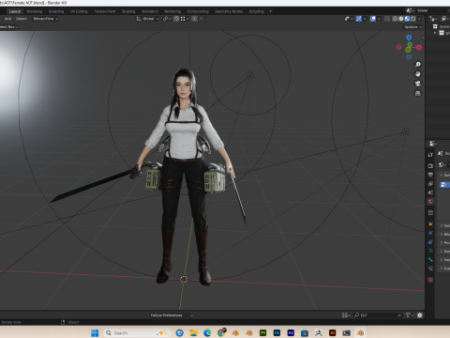Click the blue Z axis gizmo ball
This screenshot has height=338, width=450.
(409, 38)
